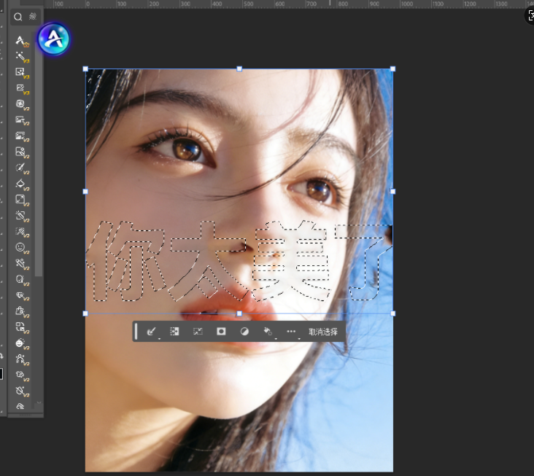This screenshot has width=534, height=476.
Task: Toggle the settings icon beside the search
Action: [x=33, y=17]
